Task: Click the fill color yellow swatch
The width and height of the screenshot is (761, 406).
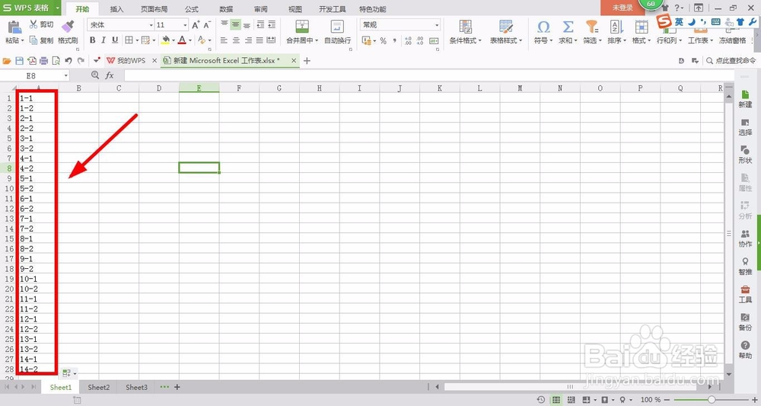Action: 166,40
